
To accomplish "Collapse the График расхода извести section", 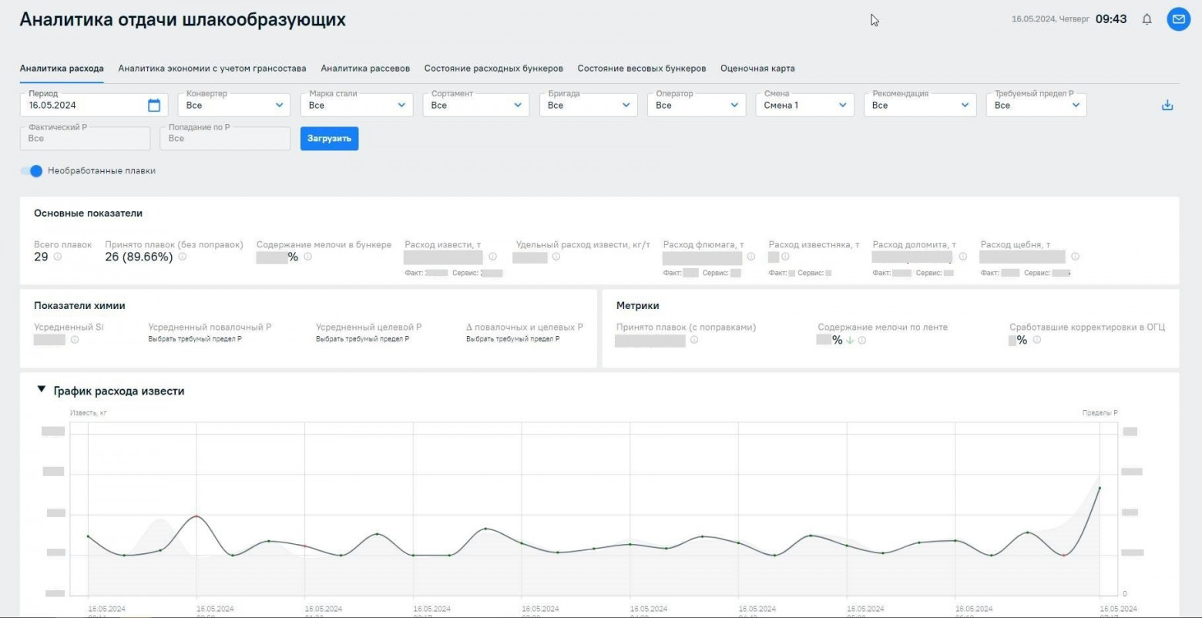I will pos(42,390).
